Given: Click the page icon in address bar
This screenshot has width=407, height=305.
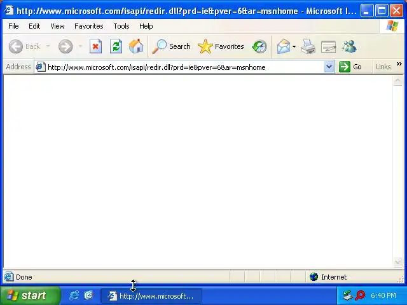Looking at the screenshot, I should 41,67.
